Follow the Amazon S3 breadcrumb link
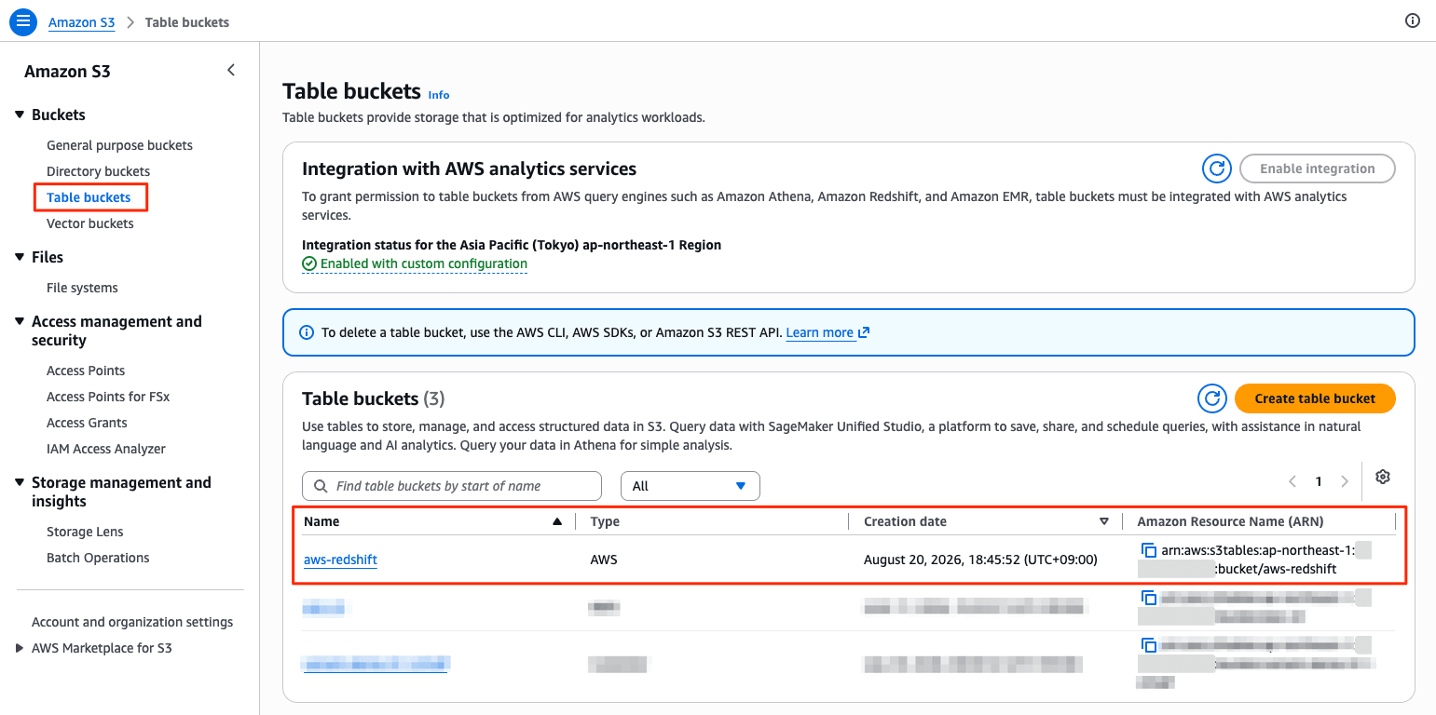Screen dimensions: 1436x715 point(82,22)
